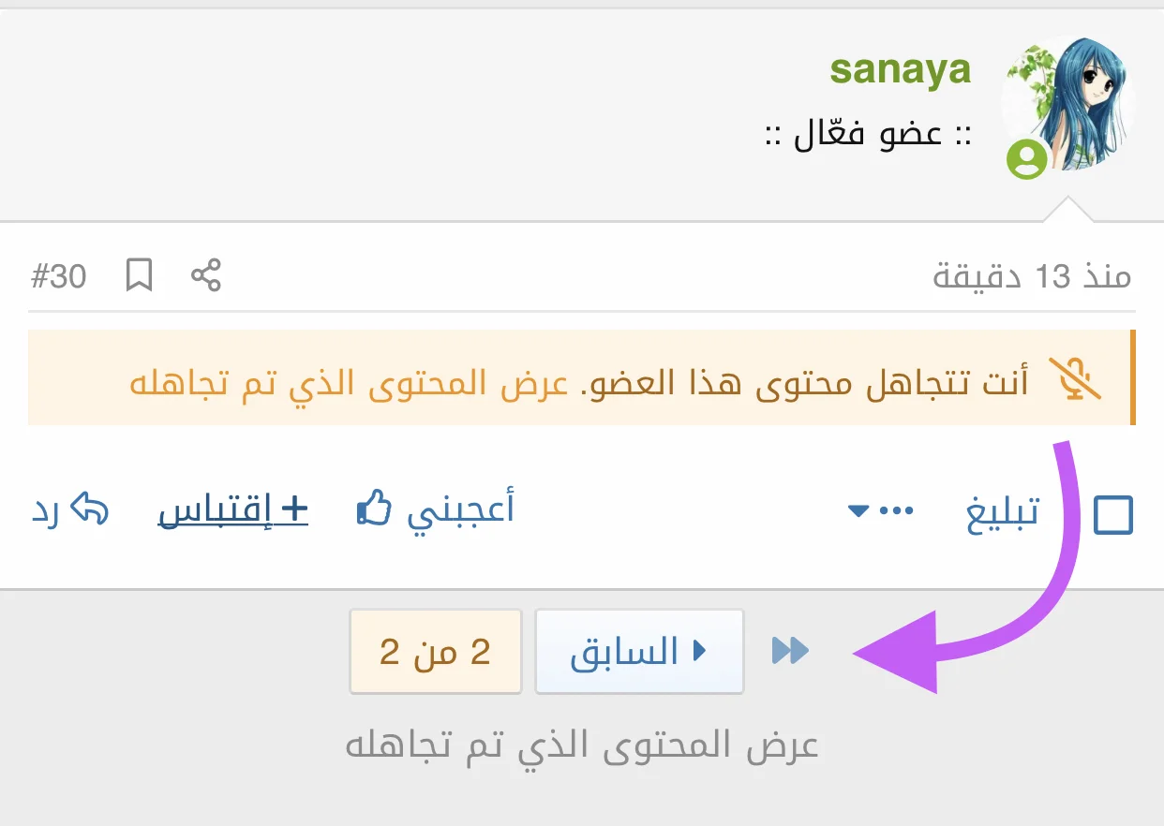
Task: Click the منذ 13 دقيقة timestamp
Action: point(1032,277)
